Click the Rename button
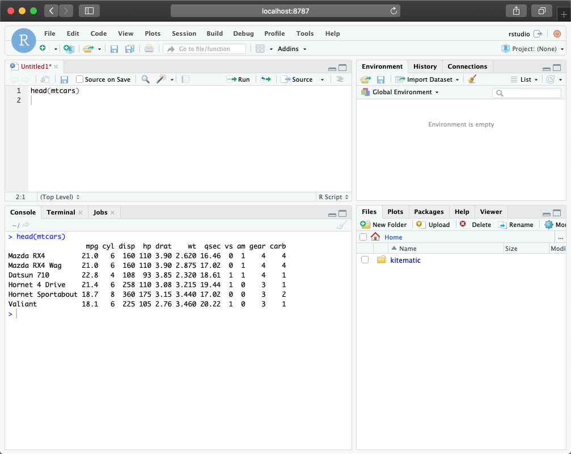This screenshot has height=454, width=571. pyautogui.click(x=515, y=225)
